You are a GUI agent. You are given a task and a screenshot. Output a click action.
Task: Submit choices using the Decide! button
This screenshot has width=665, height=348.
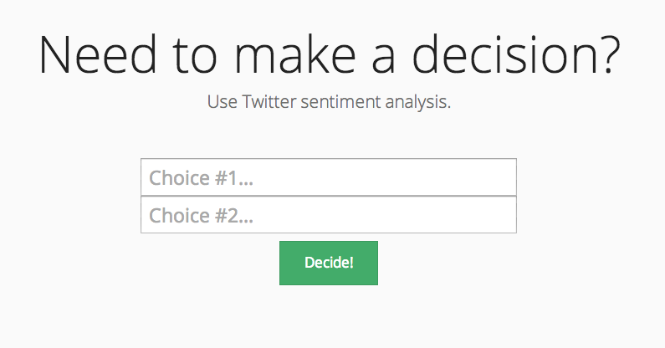click(x=329, y=264)
